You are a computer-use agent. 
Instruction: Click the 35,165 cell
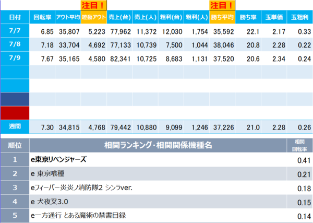click(68, 58)
